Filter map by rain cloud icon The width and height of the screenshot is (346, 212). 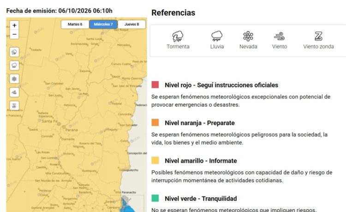14,65
